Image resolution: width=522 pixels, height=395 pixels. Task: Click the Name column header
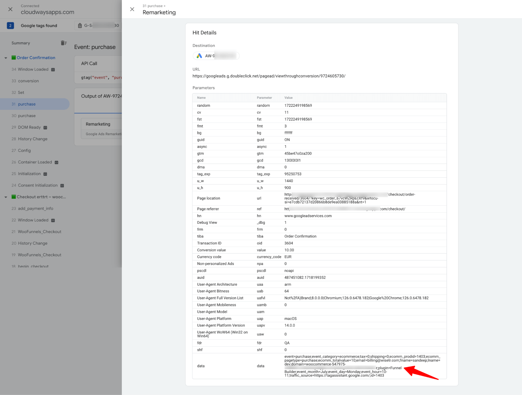point(201,98)
